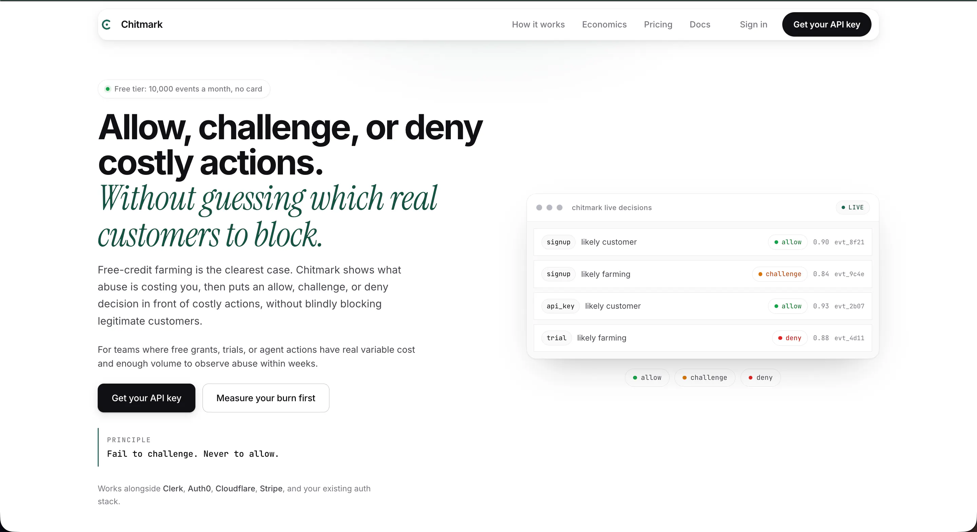The height and width of the screenshot is (532, 977).
Task: Click the 0.88 score value
Action: pyautogui.click(x=821, y=338)
